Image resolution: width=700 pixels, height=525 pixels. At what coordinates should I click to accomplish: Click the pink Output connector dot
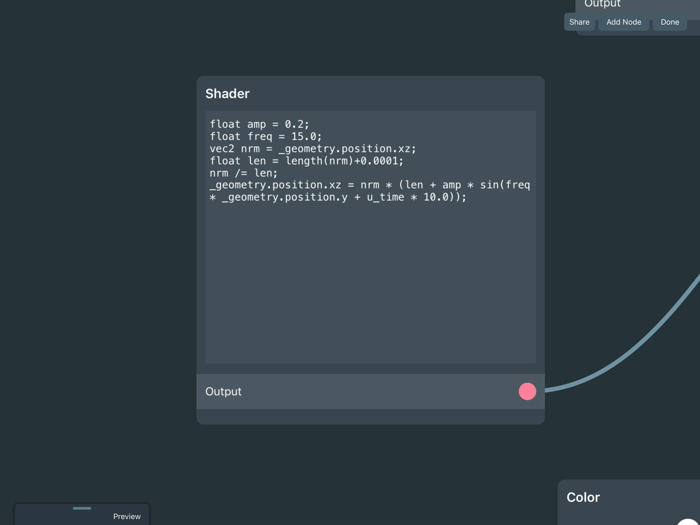tap(527, 391)
